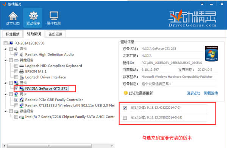
Task: Click the hardware ID value PCI\VEN_10DE
Action: point(172,63)
